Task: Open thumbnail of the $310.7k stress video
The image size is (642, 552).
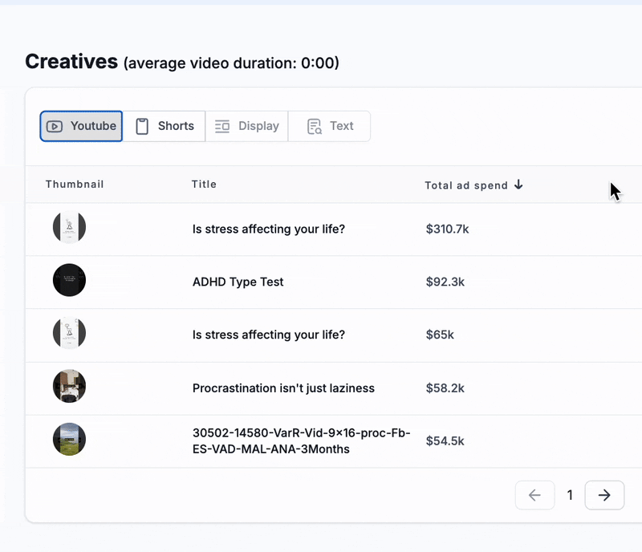Action: coord(69,229)
